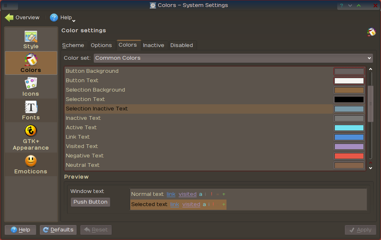Viewport: 381px width, 240px height.
Task: Click the Visited Text purple swatch
Action: [349, 146]
